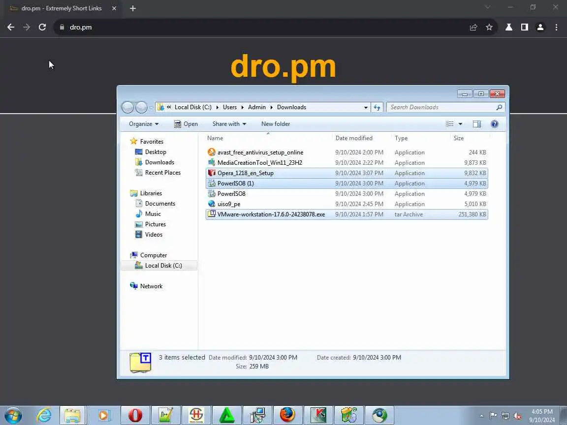Sort files by Type column
Viewport: 567px width, 425px height.
coord(401,138)
